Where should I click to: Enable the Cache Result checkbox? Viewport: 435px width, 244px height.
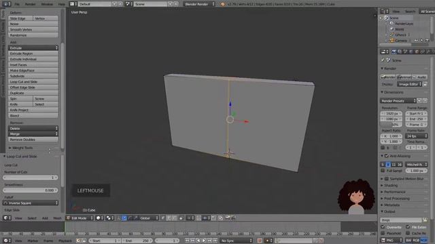(408, 233)
